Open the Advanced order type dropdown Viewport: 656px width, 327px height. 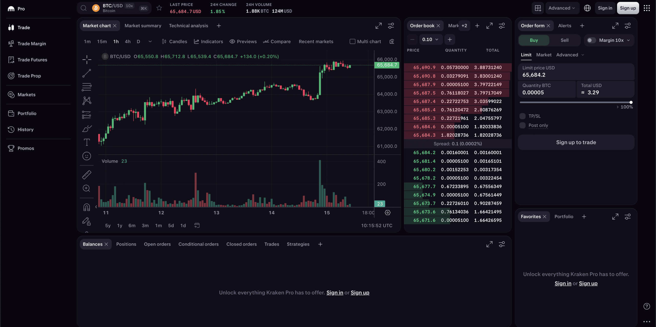(x=570, y=55)
